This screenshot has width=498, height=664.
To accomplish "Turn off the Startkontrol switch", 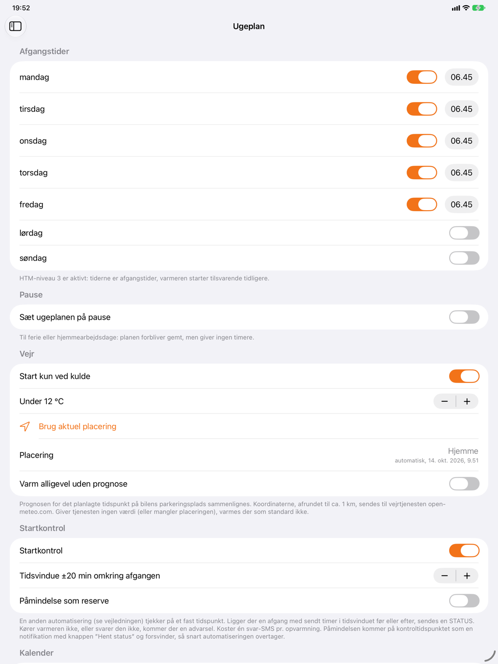I will (464, 551).
